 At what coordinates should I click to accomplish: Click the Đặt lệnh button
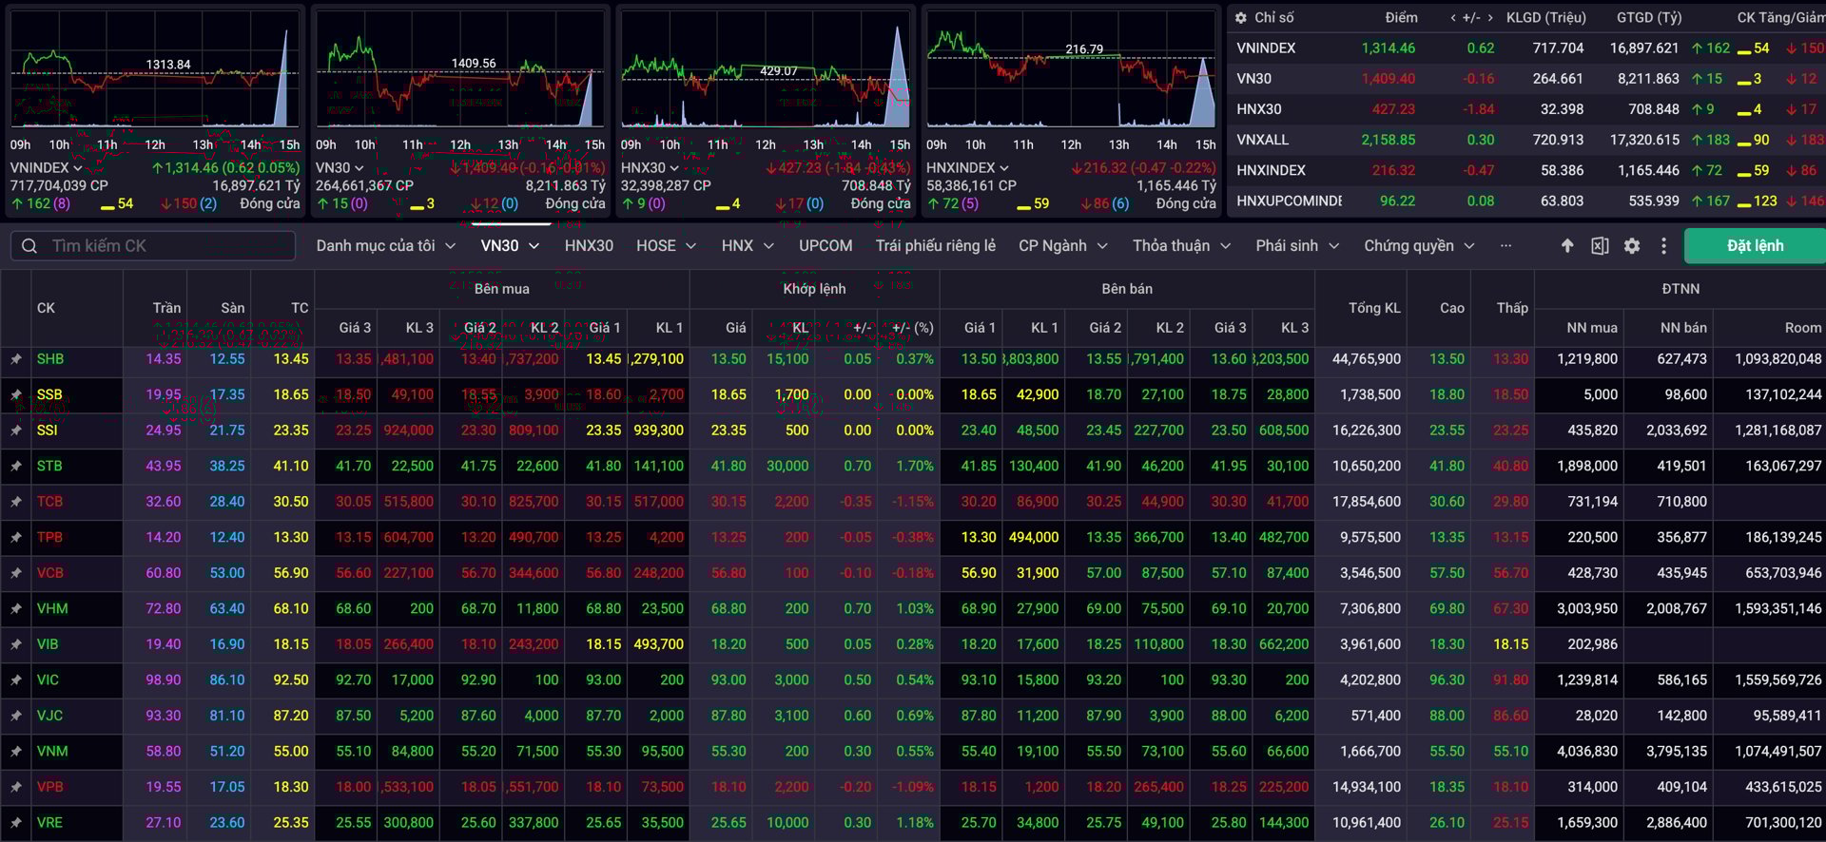point(1755,246)
